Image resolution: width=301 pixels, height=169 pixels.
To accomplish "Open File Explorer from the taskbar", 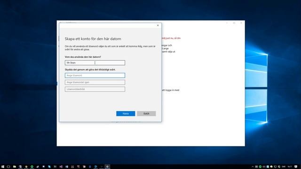I will 15,167.
